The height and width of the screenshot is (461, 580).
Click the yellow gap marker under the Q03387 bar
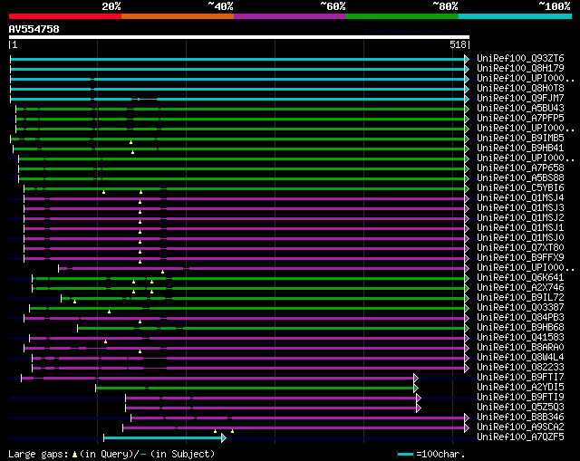109,312
